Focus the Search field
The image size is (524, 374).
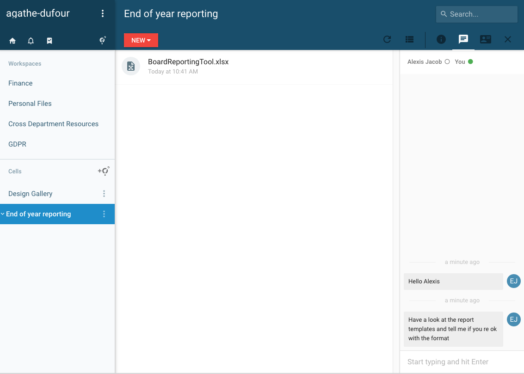pos(477,14)
